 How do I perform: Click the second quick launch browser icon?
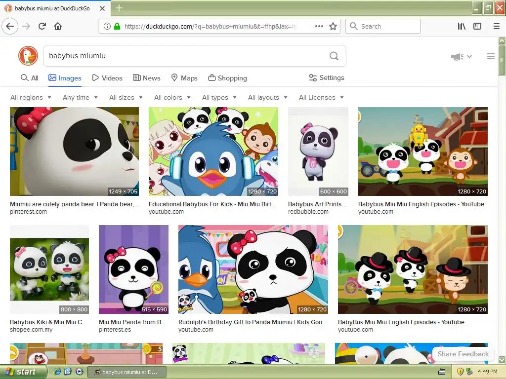pyautogui.click(x=68, y=372)
